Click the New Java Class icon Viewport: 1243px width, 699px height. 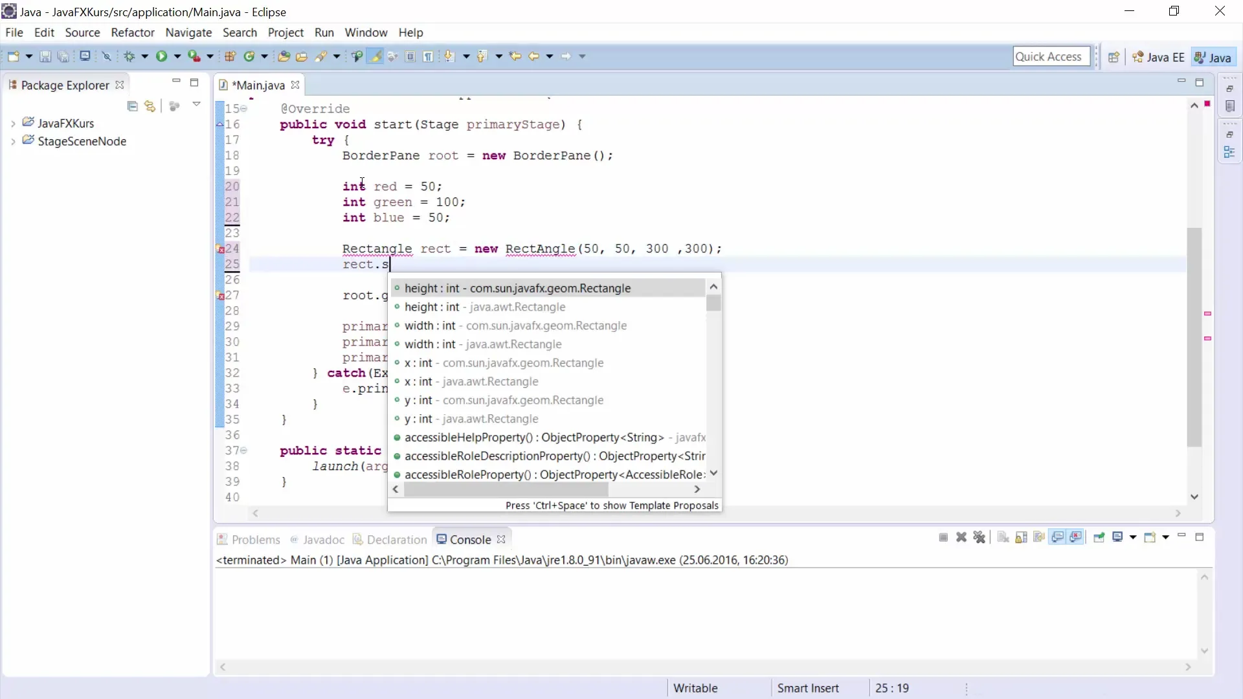[249, 57]
